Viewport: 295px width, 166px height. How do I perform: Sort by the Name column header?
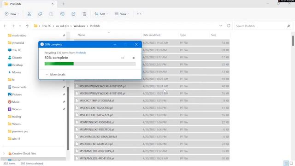tap(81, 35)
